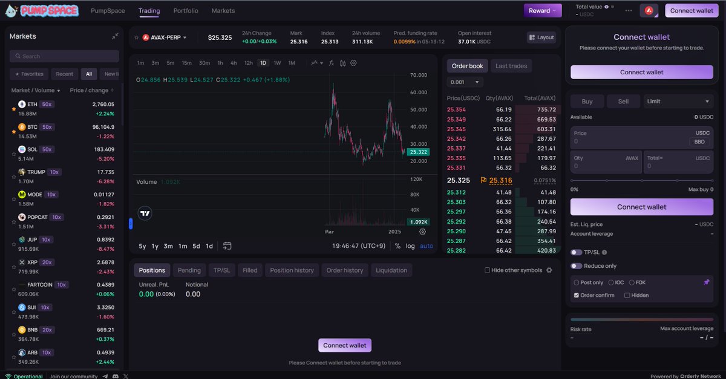This screenshot has height=379, width=726.
Task: Open the PumpSpace nav item
Action: point(108,11)
